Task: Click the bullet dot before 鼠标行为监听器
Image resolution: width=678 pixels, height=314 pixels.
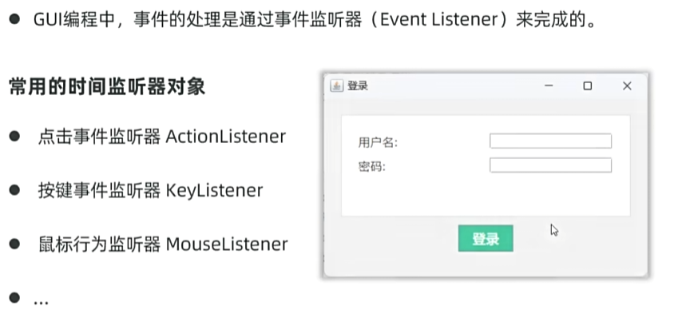Action: pos(14,244)
